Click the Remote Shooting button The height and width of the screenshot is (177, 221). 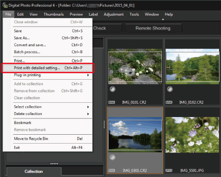pos(153,28)
